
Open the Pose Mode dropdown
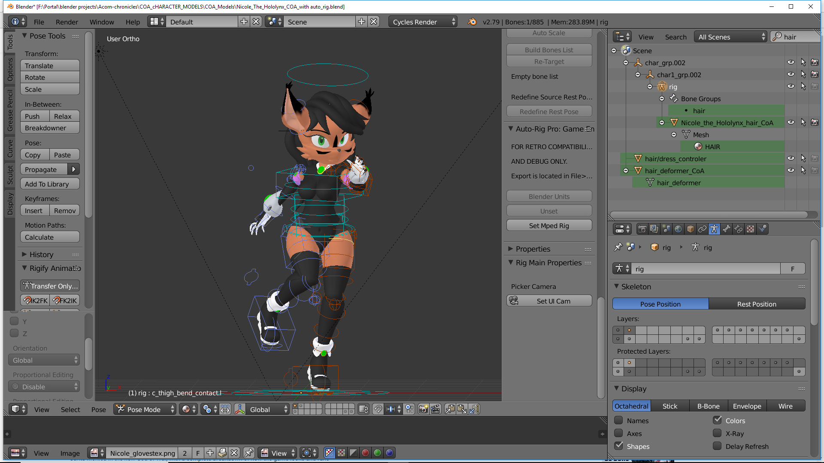(145, 409)
